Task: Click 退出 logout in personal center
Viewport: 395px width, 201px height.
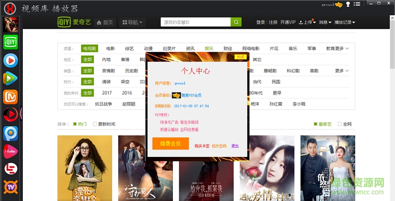Action: coord(235,146)
